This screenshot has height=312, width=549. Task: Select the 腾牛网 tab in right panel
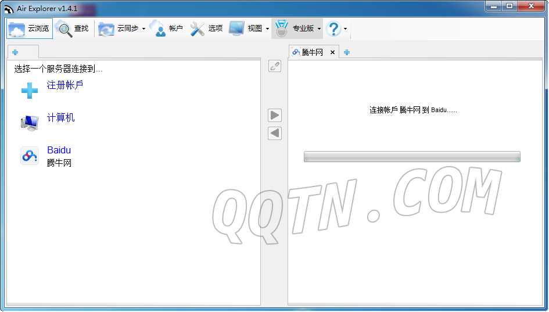point(309,52)
